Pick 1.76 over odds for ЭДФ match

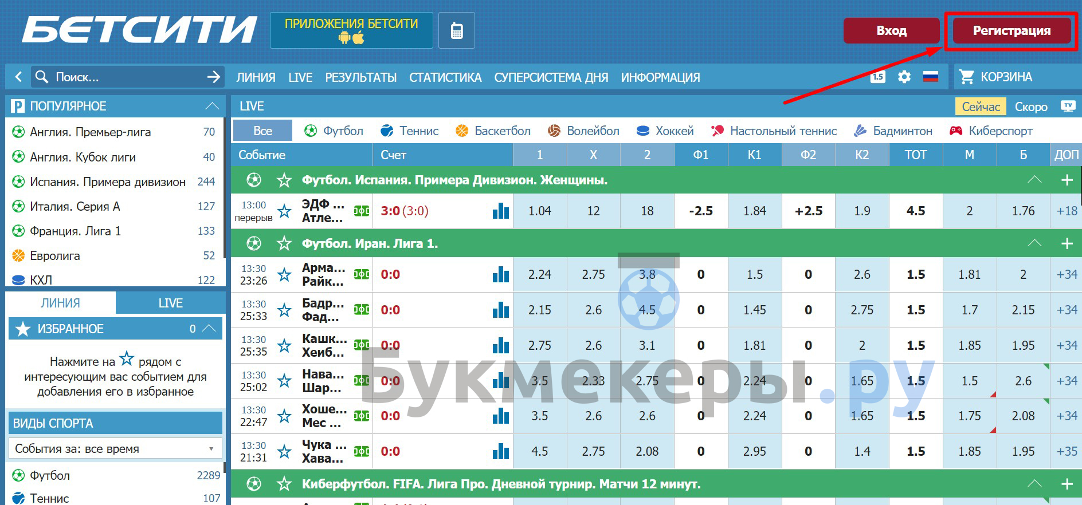point(1023,211)
